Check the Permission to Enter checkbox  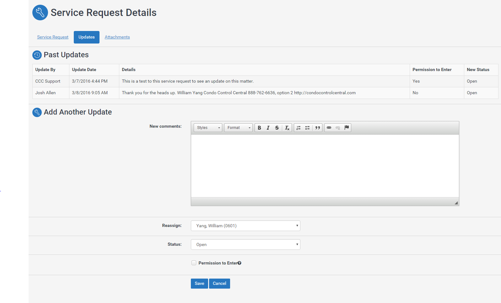[x=194, y=263]
